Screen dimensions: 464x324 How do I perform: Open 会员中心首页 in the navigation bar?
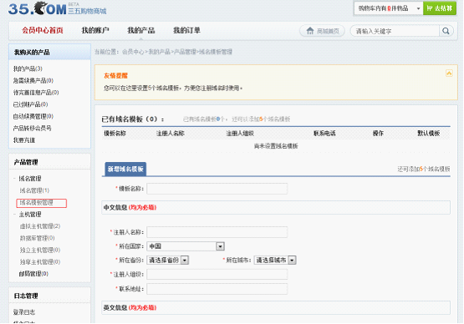(x=43, y=30)
